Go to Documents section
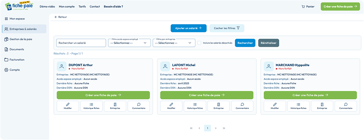Viewport: 364px width, 140px height. coord(14,49)
